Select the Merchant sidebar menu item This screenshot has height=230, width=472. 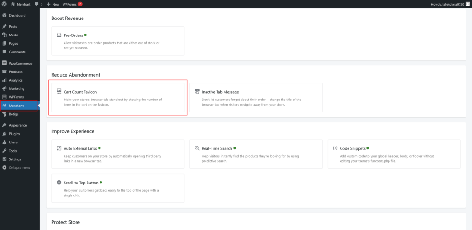(x=19, y=106)
